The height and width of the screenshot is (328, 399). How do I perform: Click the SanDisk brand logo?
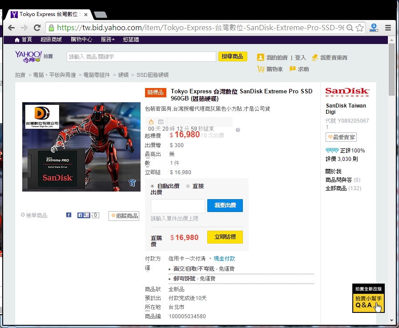(x=347, y=92)
